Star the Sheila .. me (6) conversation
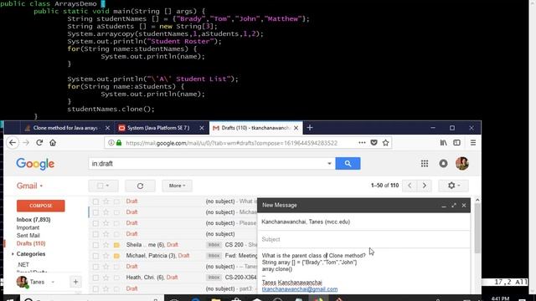The image size is (536, 301). click(106, 245)
